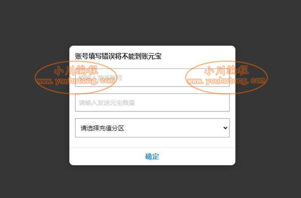Viewport: 301px width, 198px height.
Task: Click the orange oval watermark on the left
Action: tap(76, 78)
